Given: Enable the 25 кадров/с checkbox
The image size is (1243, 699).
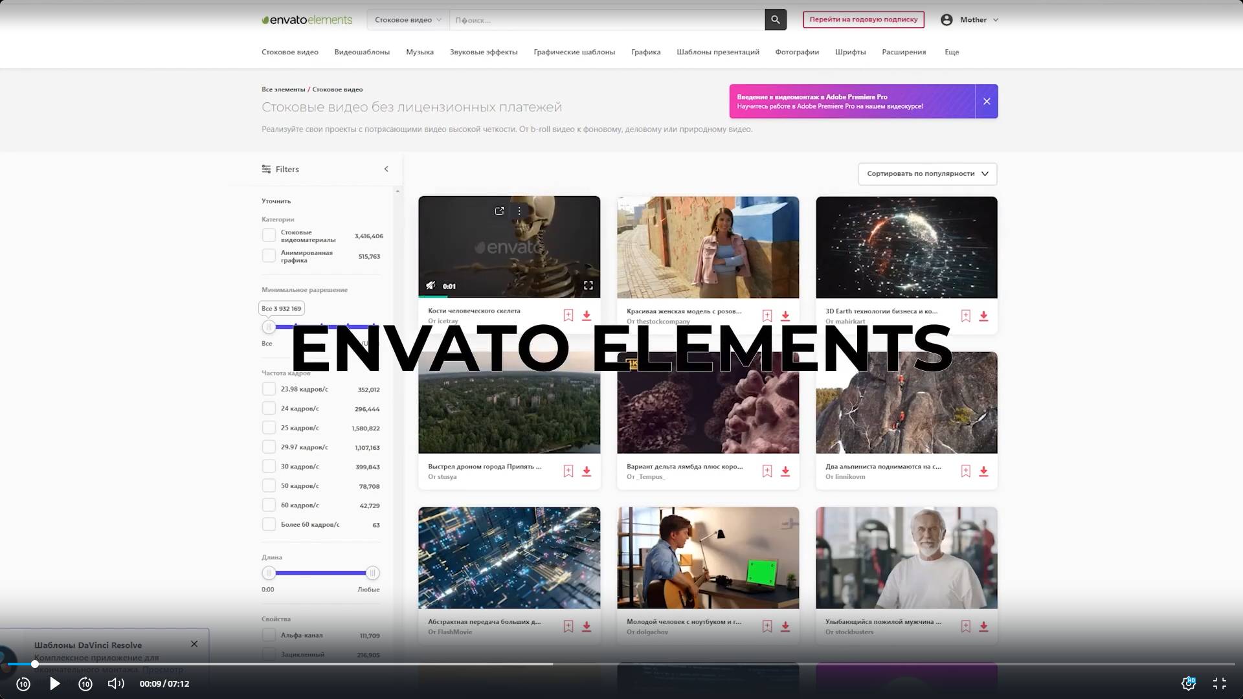Looking at the screenshot, I should [x=269, y=428].
